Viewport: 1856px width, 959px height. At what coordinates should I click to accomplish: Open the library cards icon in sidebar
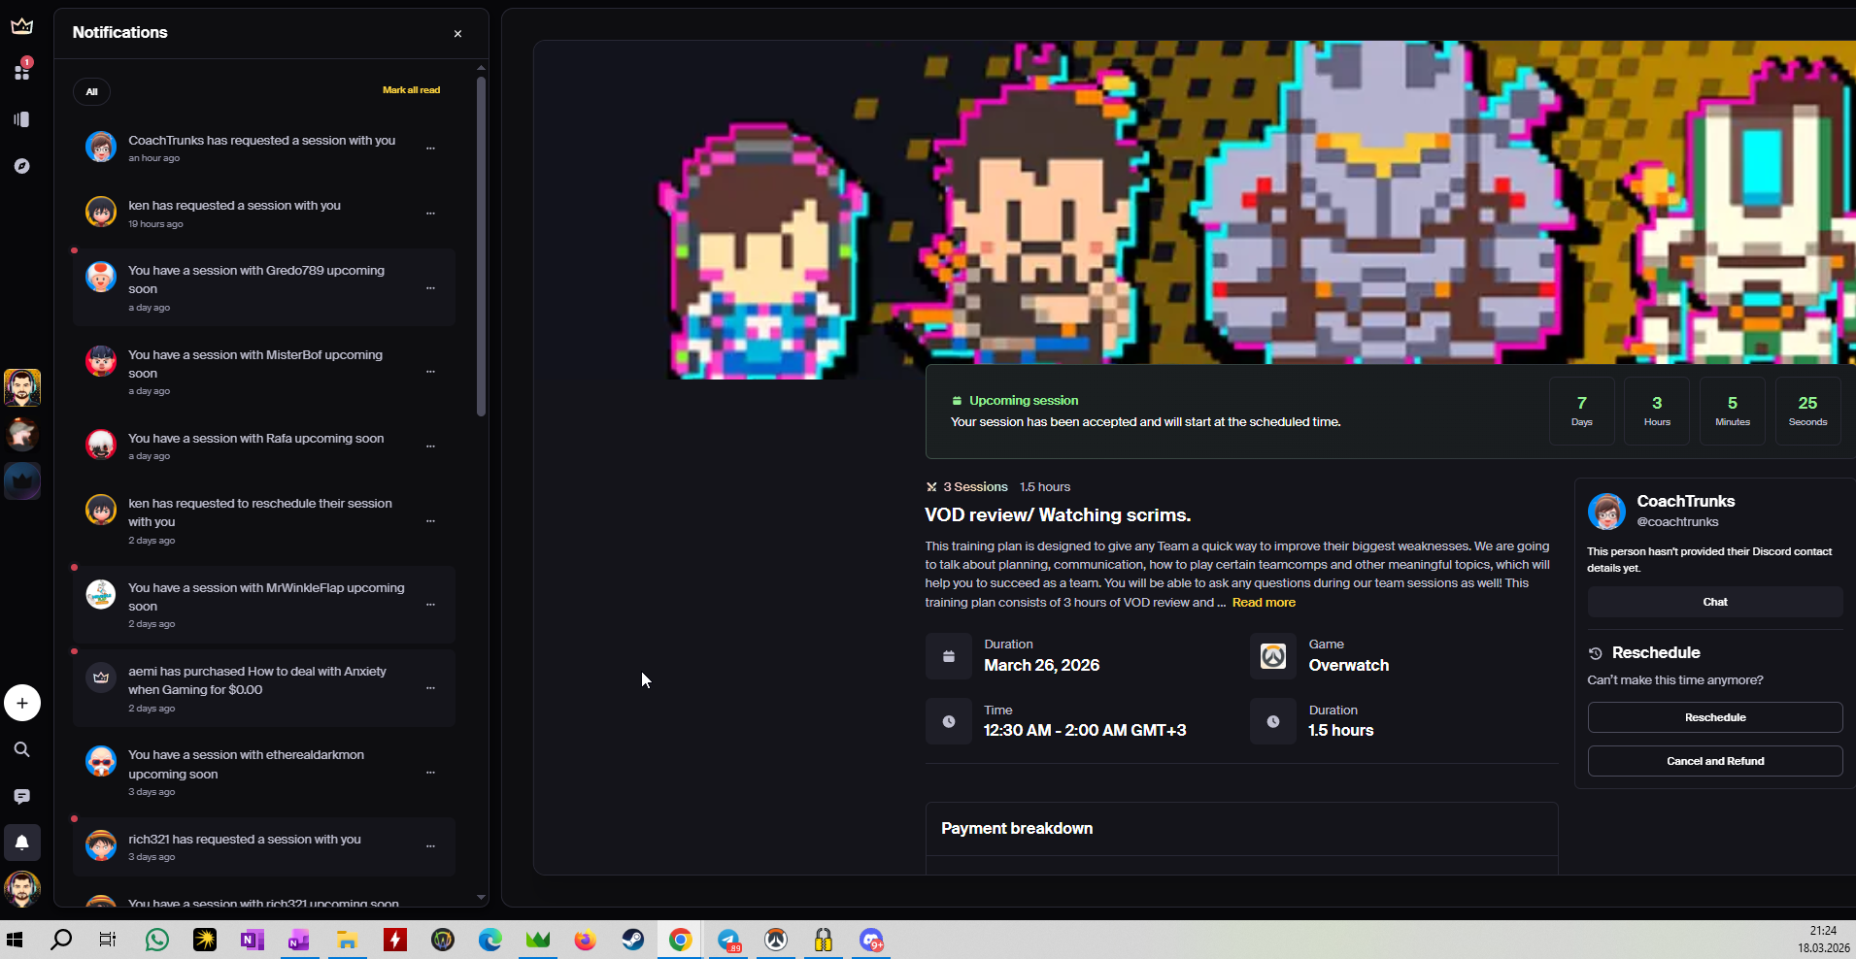pos(21,119)
